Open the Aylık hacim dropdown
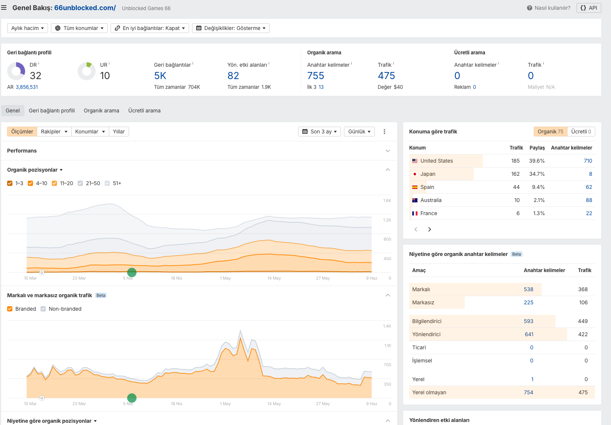Image resolution: width=611 pixels, height=425 pixels. (27, 28)
